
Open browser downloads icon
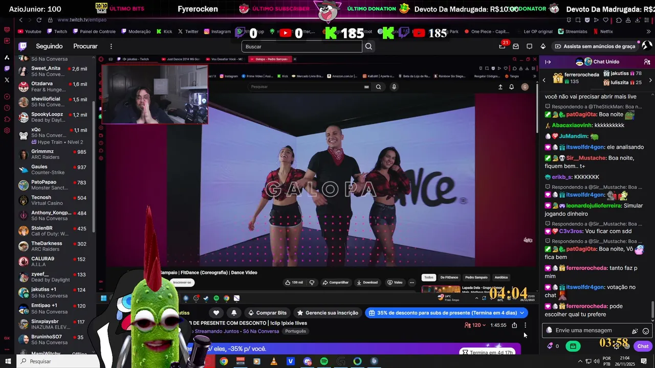click(x=639, y=20)
